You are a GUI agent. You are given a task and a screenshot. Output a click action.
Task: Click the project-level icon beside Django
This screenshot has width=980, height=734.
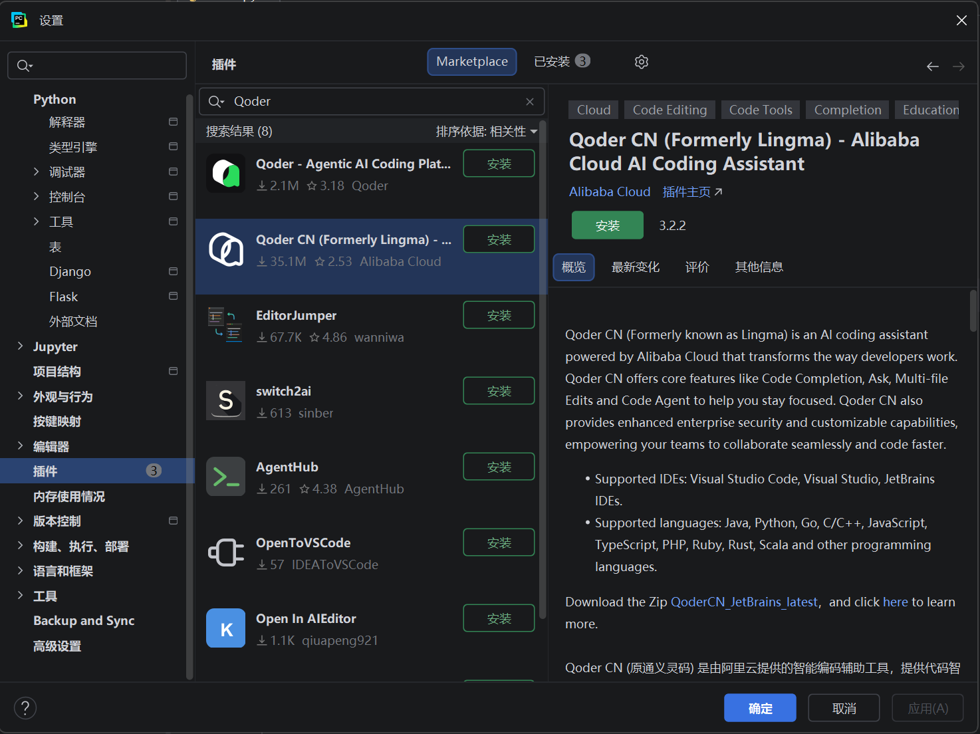174,271
